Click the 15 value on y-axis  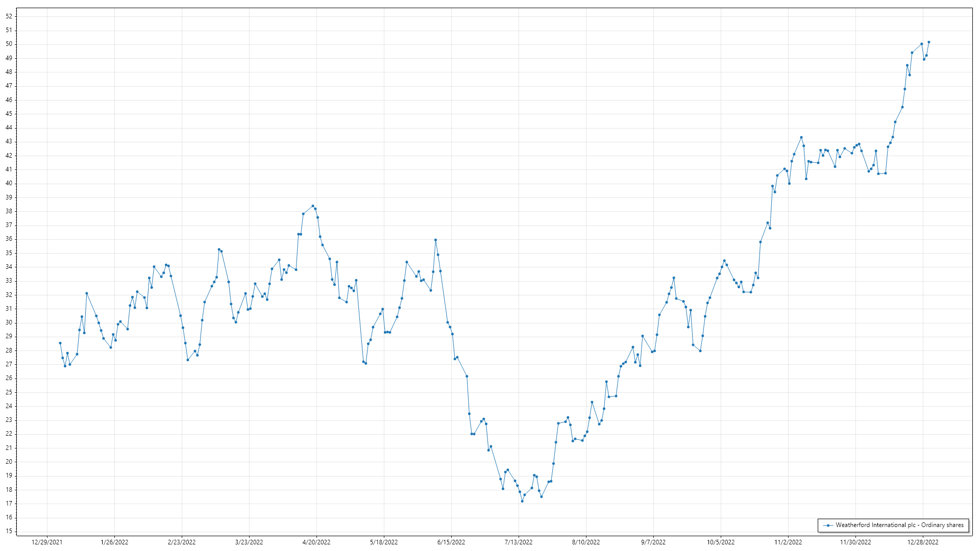coord(9,532)
